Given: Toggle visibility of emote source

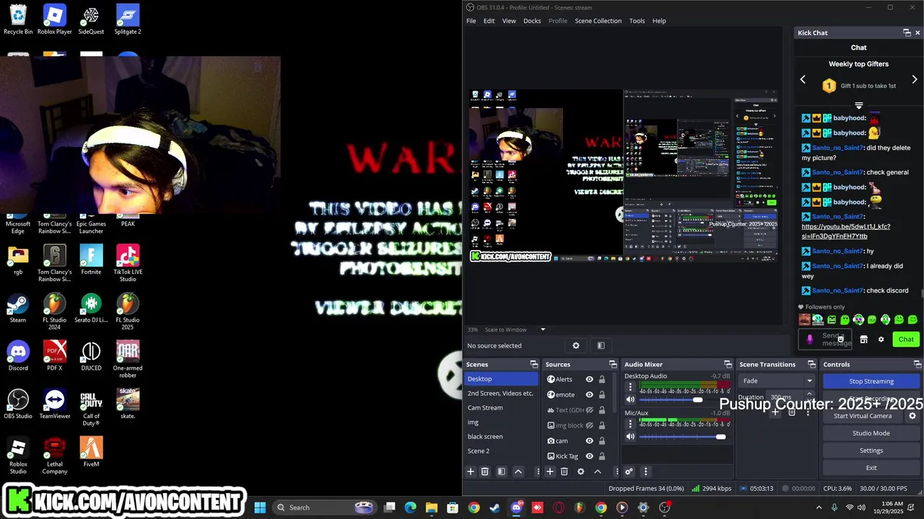Looking at the screenshot, I should [589, 394].
